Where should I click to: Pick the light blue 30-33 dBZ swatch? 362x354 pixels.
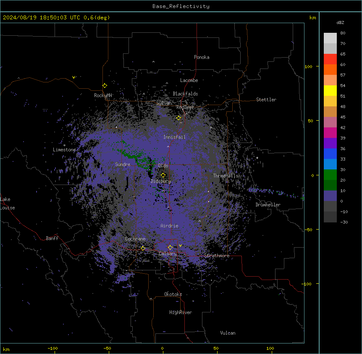point(330,164)
